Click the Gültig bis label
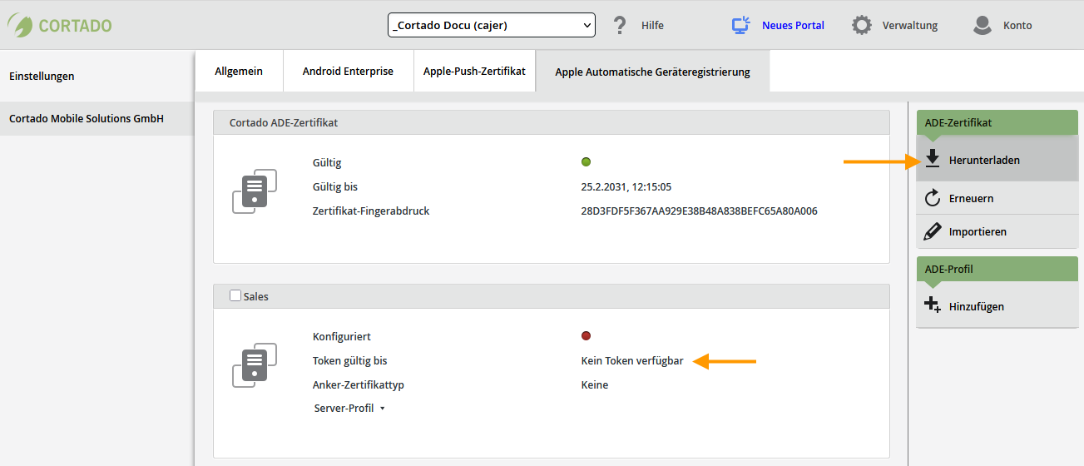The image size is (1084, 466). 335,187
